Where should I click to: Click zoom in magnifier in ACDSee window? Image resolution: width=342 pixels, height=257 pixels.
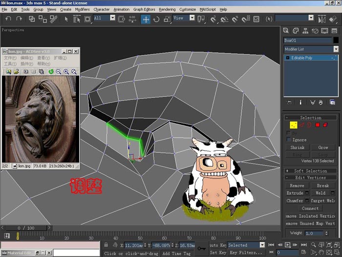[66, 71]
